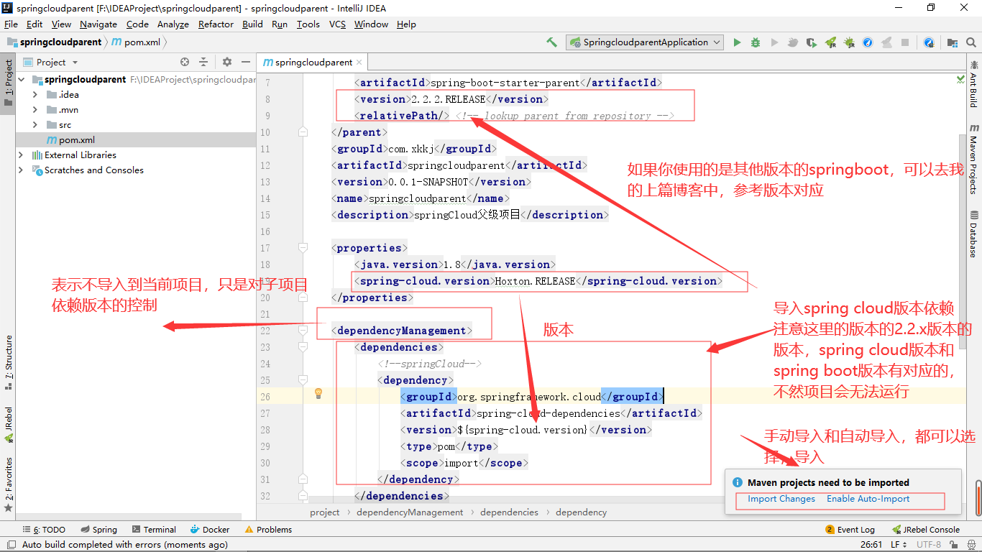Open the VCS menu
The image size is (982, 552).
point(337,24)
